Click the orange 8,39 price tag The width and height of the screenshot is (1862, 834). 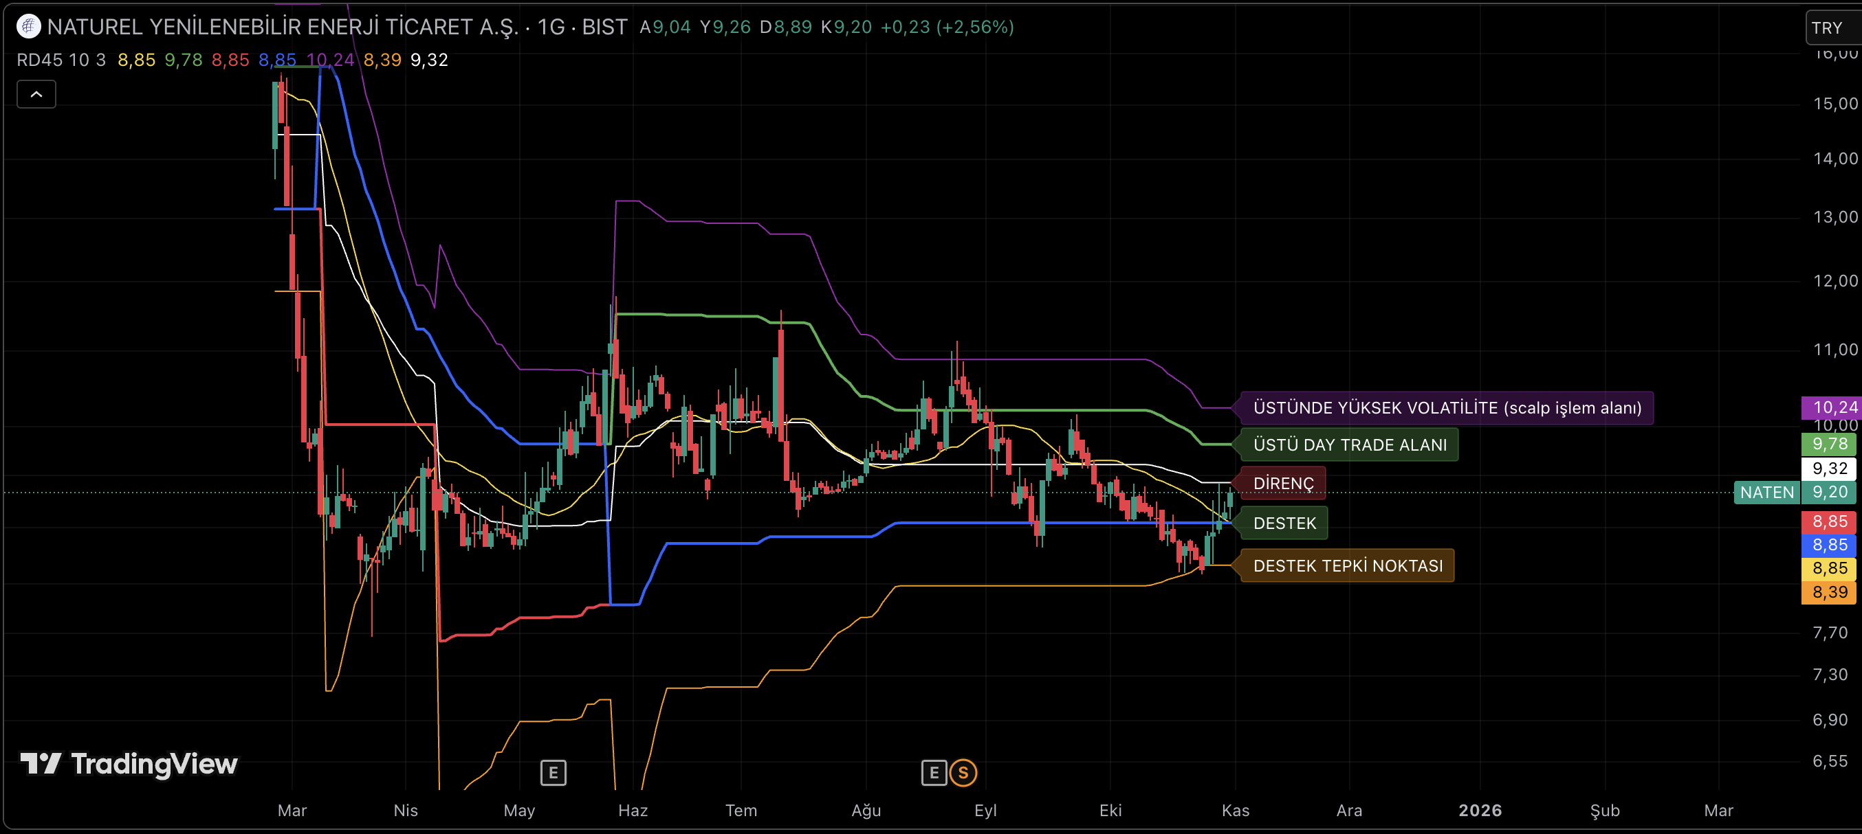(1830, 592)
